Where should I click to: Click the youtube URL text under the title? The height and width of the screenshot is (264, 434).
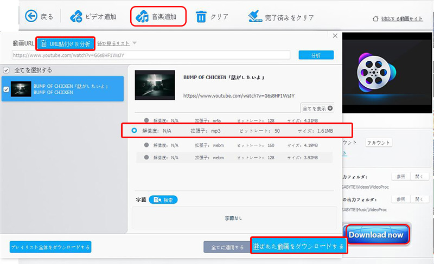tap(239, 95)
